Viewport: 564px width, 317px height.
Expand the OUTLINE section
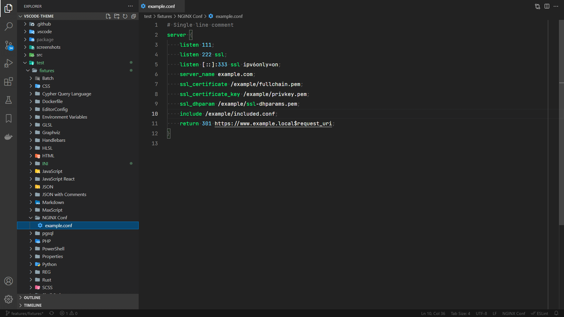[32, 298]
